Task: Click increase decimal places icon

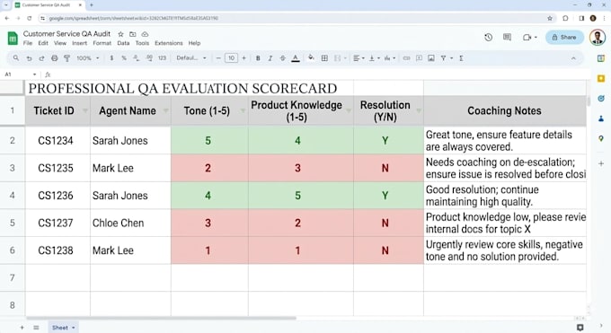Action: tap(149, 58)
